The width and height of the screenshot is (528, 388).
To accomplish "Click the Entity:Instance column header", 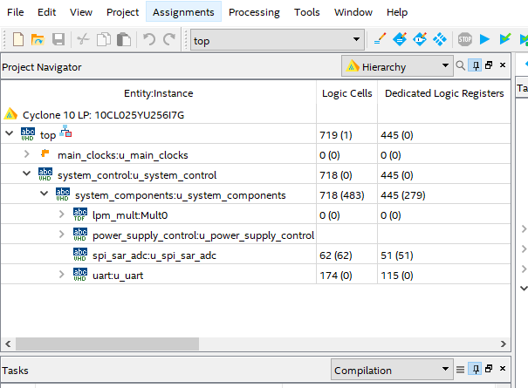I will [159, 93].
